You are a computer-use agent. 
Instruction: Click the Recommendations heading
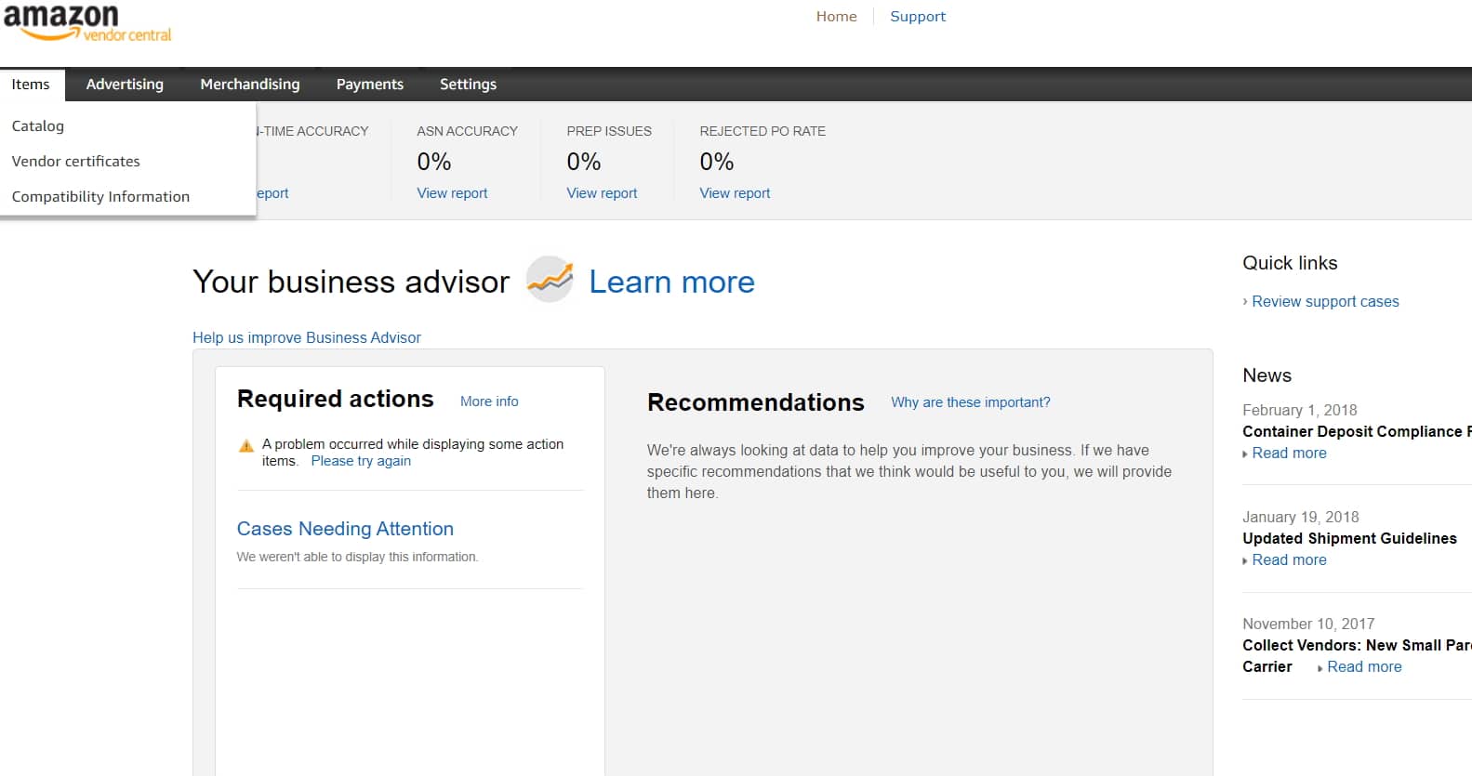click(x=756, y=402)
